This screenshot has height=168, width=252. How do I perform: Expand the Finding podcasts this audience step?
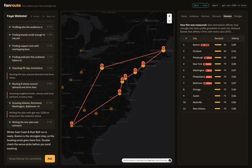point(31,59)
